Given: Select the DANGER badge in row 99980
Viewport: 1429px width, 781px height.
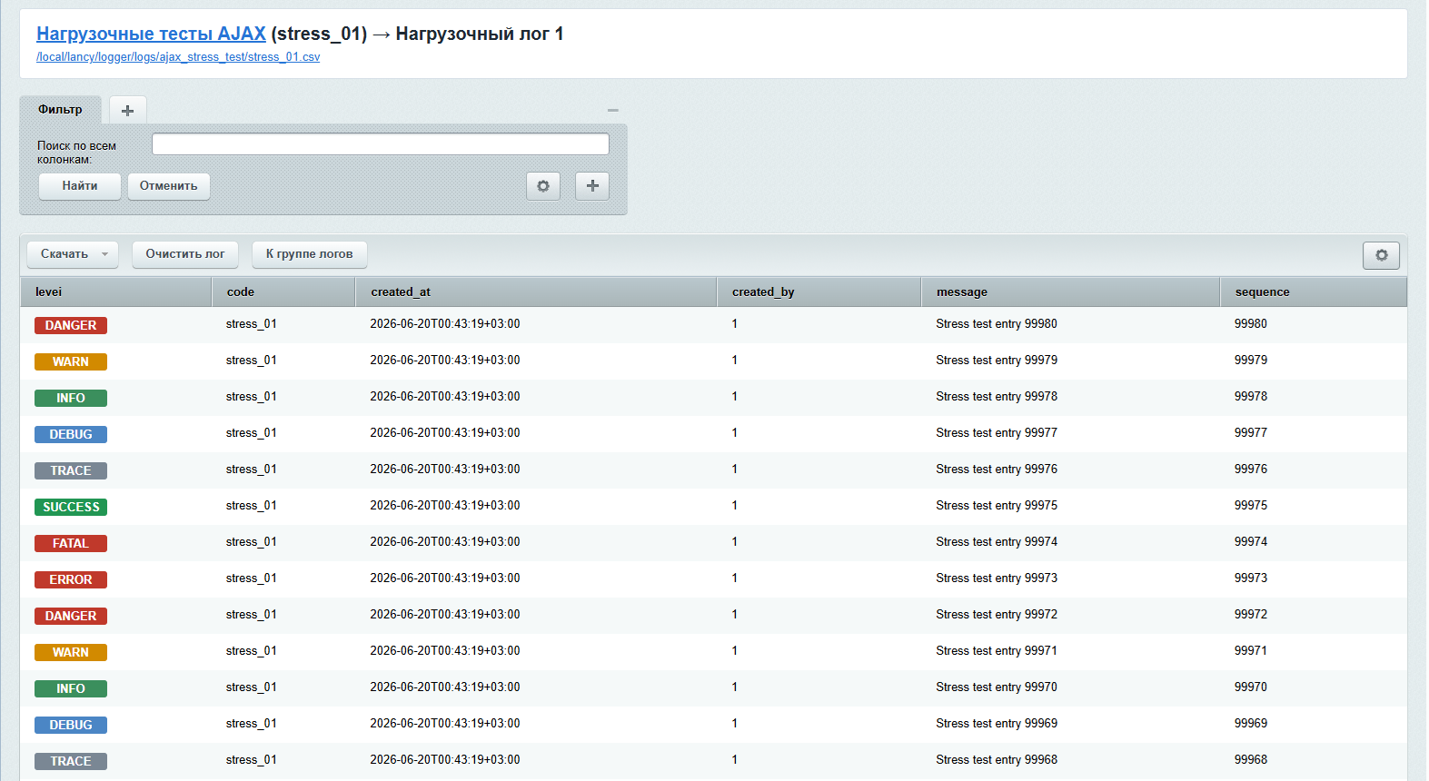Looking at the screenshot, I should tap(71, 325).
